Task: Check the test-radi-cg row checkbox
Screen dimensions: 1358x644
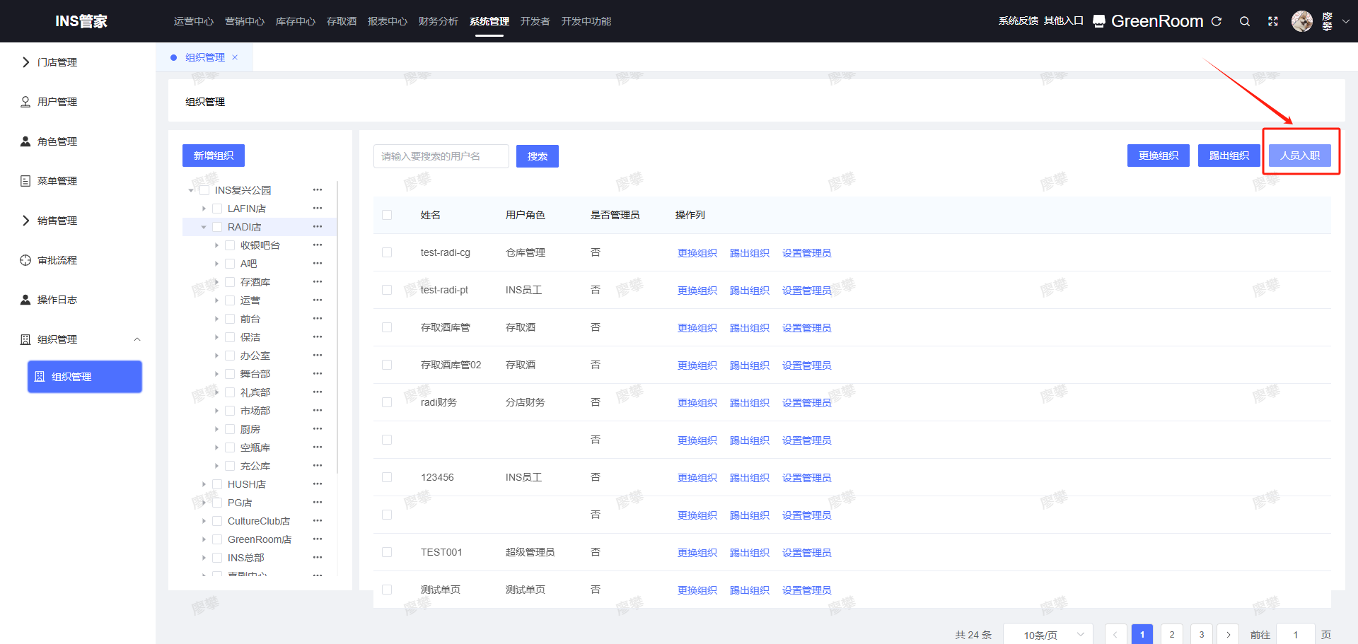Action: click(x=387, y=252)
